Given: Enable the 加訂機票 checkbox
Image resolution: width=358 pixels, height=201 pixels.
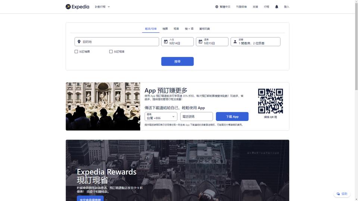Looking at the screenshot, I should coord(76,52).
